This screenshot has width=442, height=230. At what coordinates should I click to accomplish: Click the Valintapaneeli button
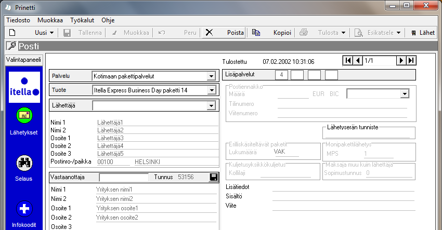pos(24,60)
